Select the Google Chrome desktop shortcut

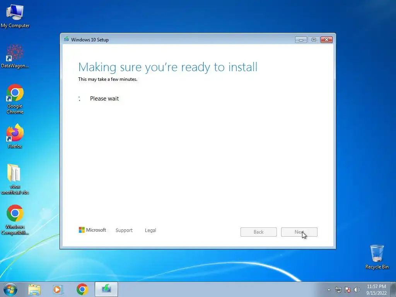click(x=15, y=99)
